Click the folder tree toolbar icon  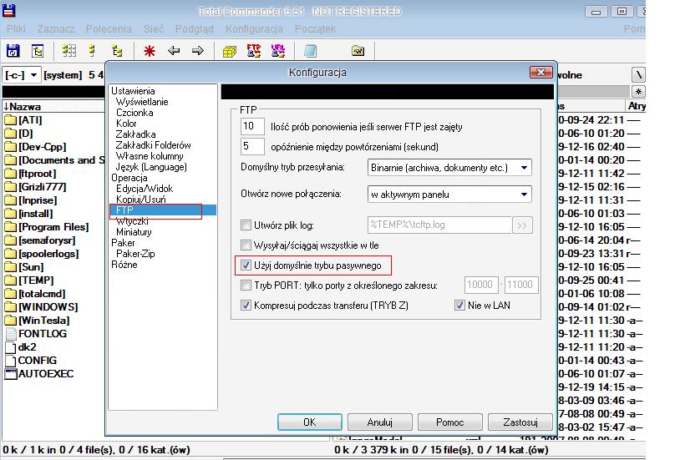coord(38,51)
